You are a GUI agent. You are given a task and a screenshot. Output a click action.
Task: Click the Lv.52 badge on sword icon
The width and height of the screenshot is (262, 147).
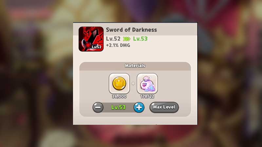(x=96, y=47)
